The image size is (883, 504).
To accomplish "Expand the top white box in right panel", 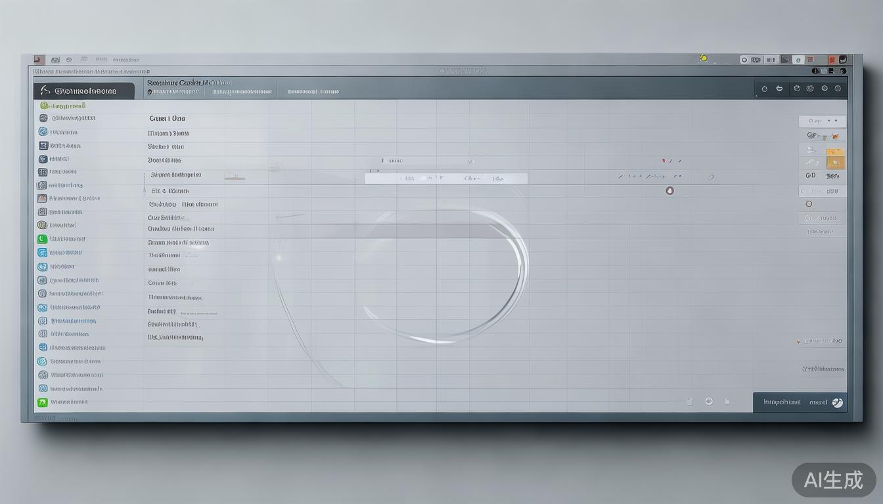I will point(822,121).
